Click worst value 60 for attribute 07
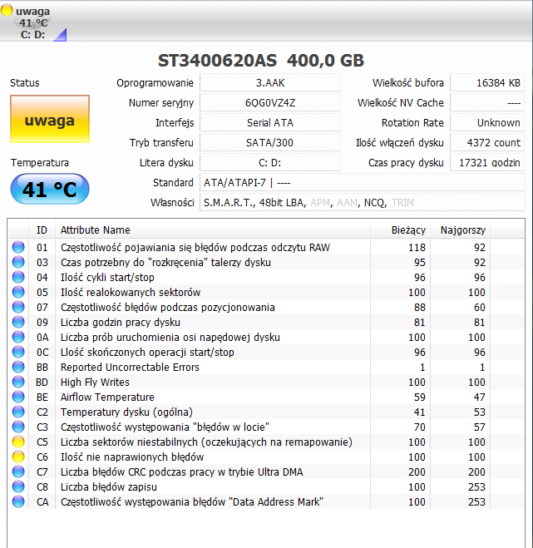The height and width of the screenshot is (548, 533). coord(479,307)
